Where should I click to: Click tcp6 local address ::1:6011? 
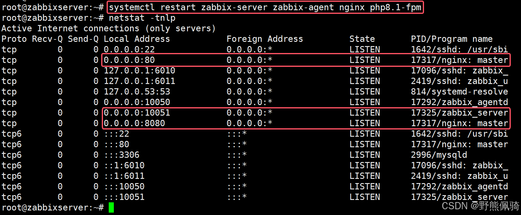(x=124, y=176)
